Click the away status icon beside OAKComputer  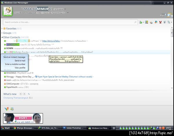[5, 84]
